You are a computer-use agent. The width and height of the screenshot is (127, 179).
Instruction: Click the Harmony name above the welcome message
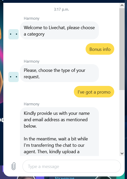pos(32,18)
